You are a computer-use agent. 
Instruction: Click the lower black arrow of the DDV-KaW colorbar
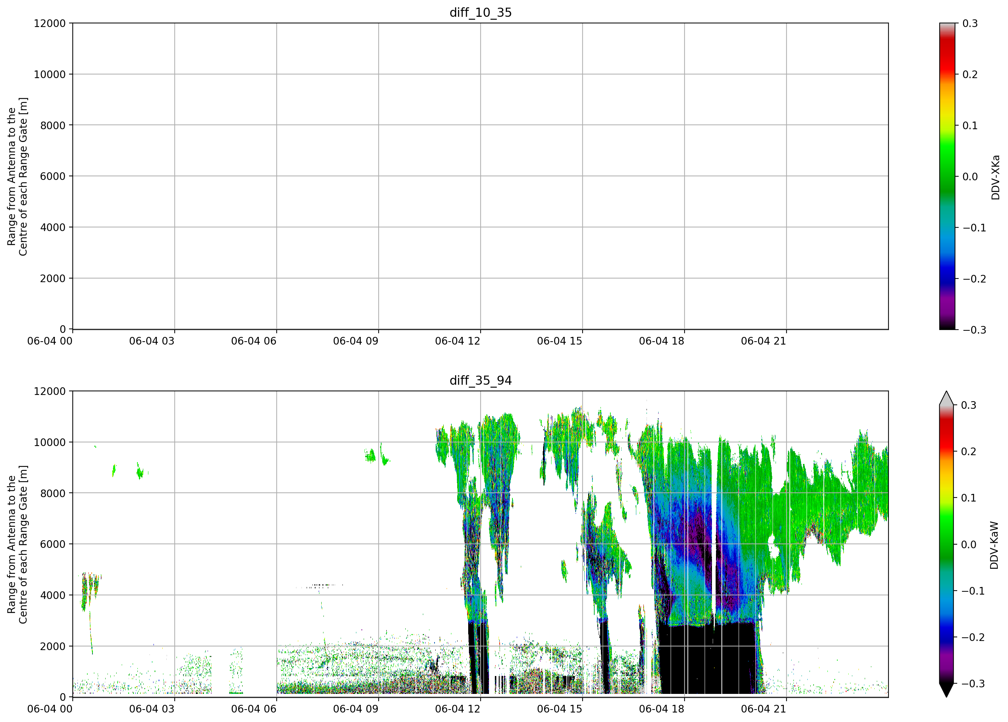[947, 690]
